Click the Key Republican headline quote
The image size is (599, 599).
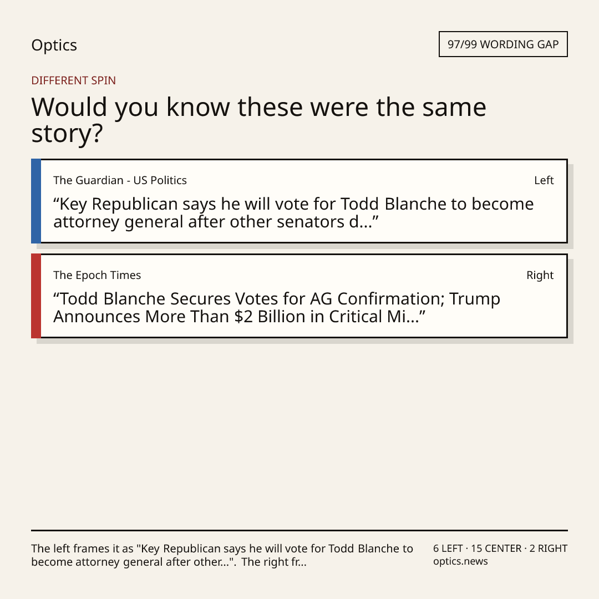point(293,213)
